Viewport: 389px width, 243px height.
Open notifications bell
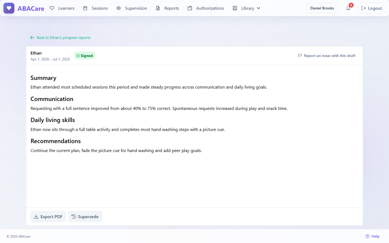pyautogui.click(x=348, y=8)
